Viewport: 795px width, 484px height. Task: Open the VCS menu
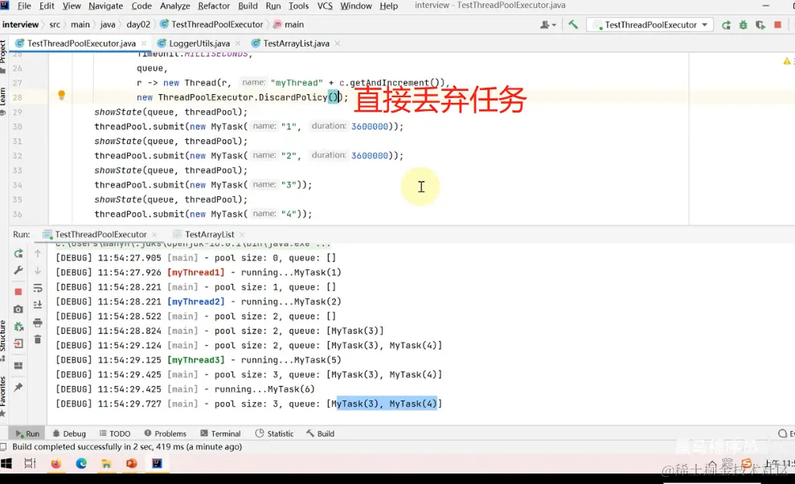point(325,6)
